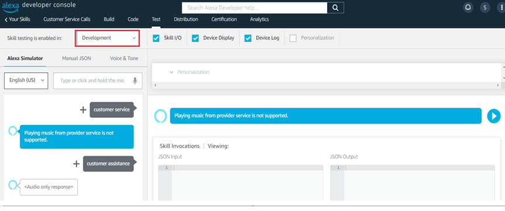Go back to Your Skills

point(18,19)
